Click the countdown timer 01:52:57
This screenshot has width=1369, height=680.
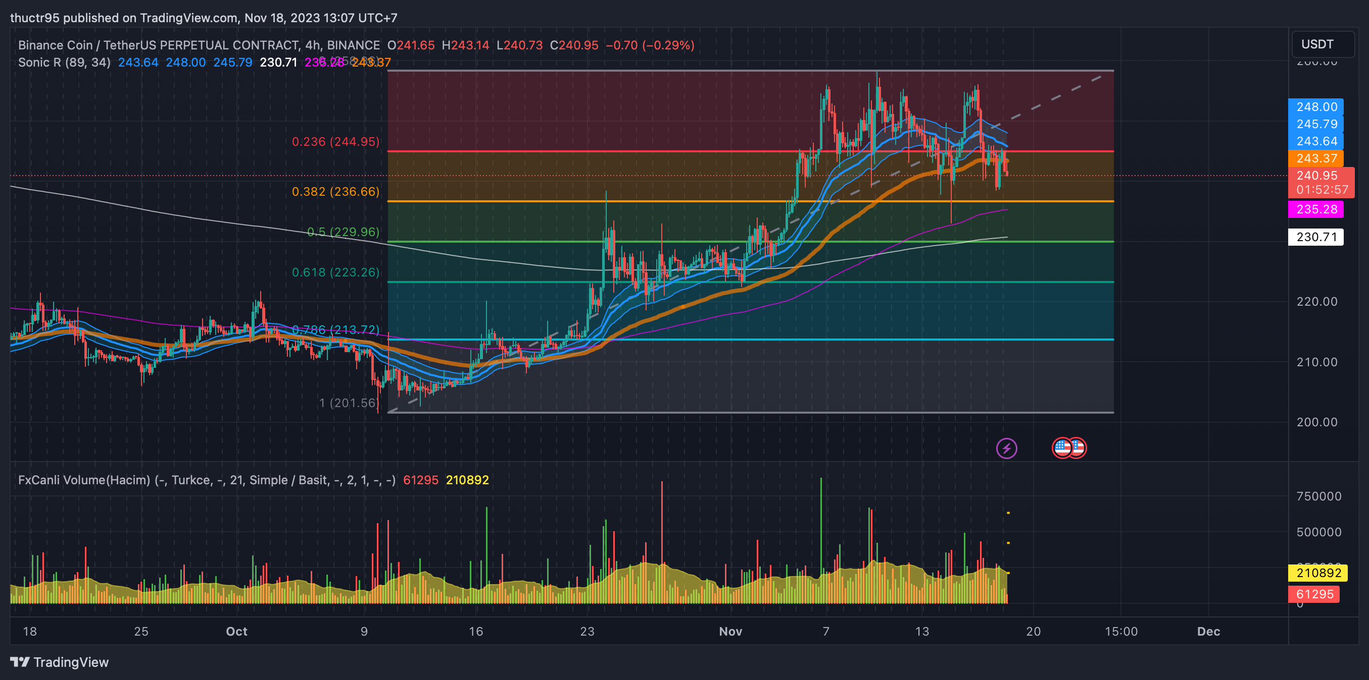(x=1322, y=190)
